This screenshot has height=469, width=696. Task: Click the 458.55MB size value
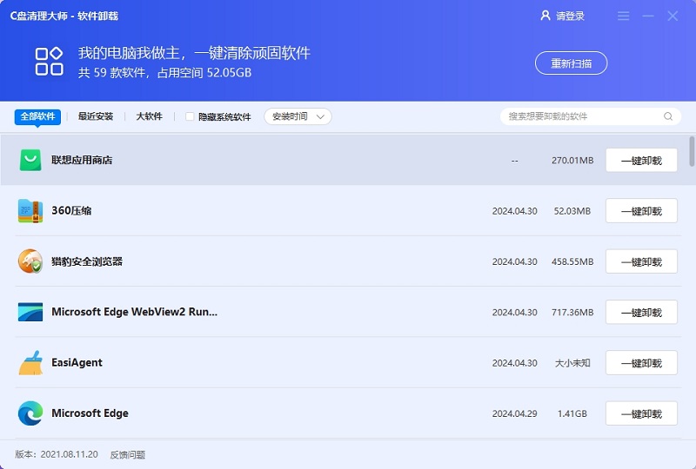coord(572,261)
